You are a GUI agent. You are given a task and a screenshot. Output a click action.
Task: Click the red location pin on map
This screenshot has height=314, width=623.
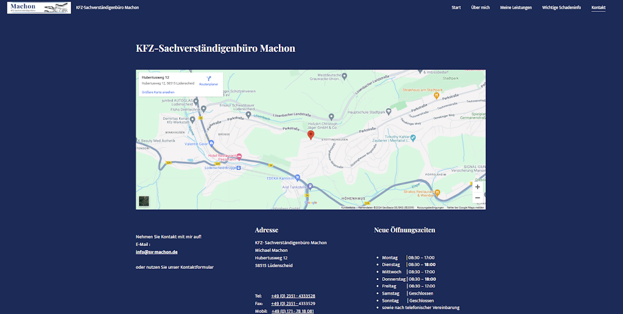(x=311, y=135)
